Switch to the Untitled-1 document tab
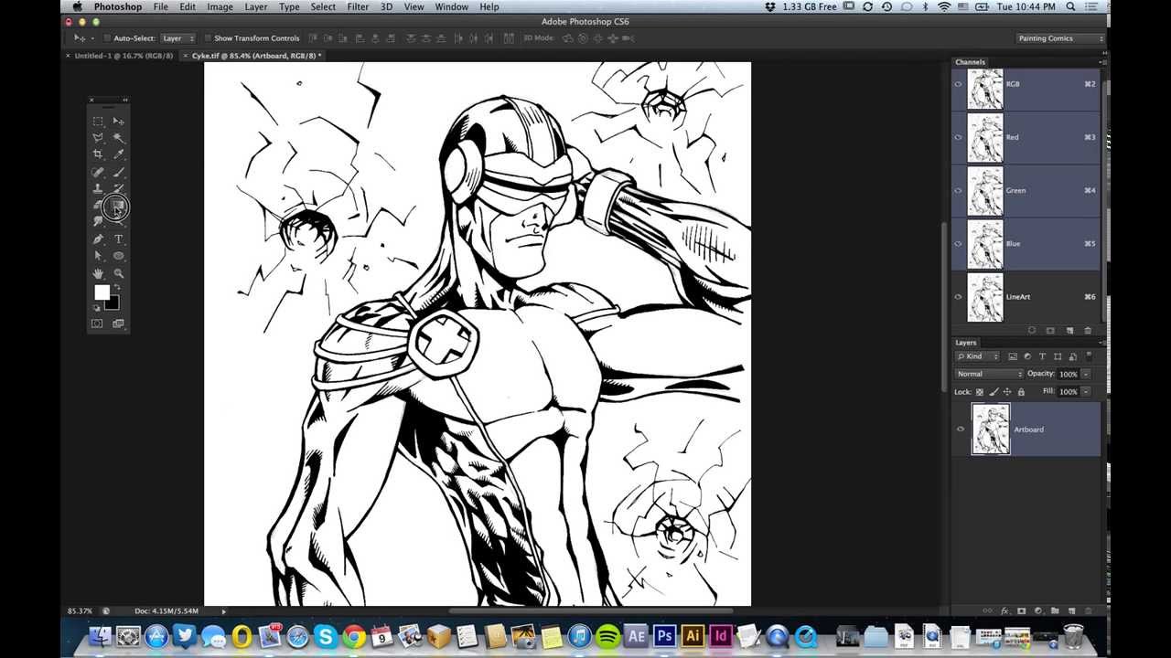Image resolution: width=1171 pixels, height=658 pixels. [x=124, y=56]
